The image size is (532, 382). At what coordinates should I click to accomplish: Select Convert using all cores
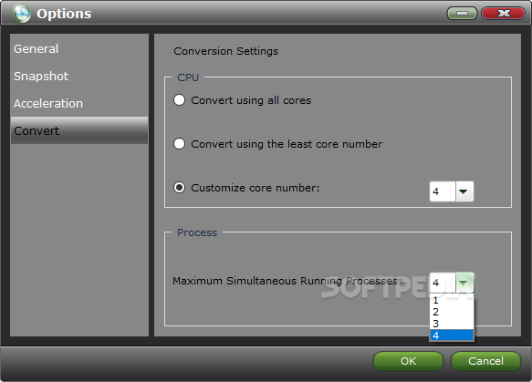pyautogui.click(x=179, y=100)
